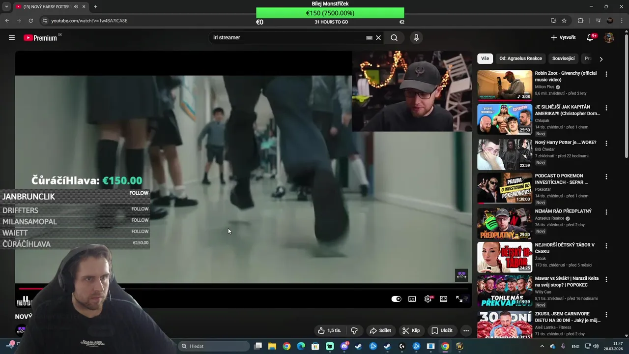Toggle autoplay switch in the player
This screenshot has width=629, height=354.
click(396, 299)
